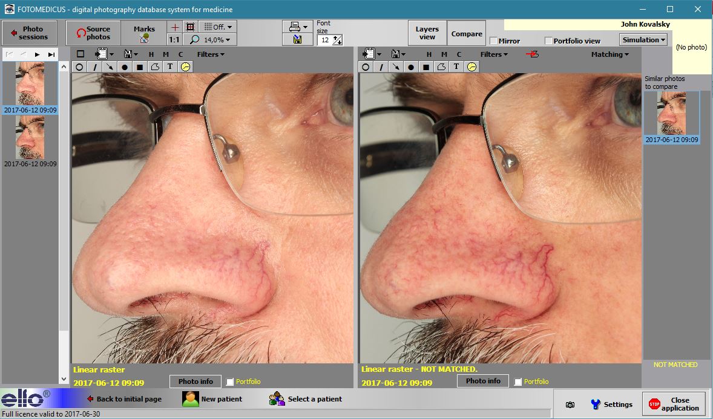The image size is (713, 419).
Task: Open the save dropdown in right photo panel
Action: [x=398, y=54]
